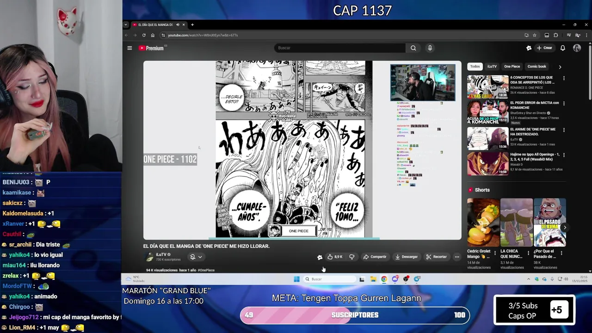This screenshot has width=592, height=333.
Task: Click the Crear button
Action: (x=544, y=48)
